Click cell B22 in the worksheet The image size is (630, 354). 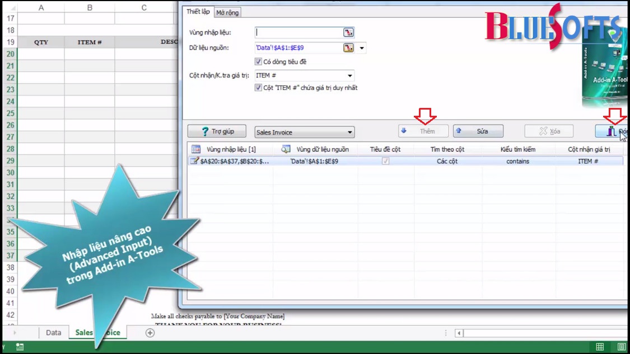(x=90, y=78)
